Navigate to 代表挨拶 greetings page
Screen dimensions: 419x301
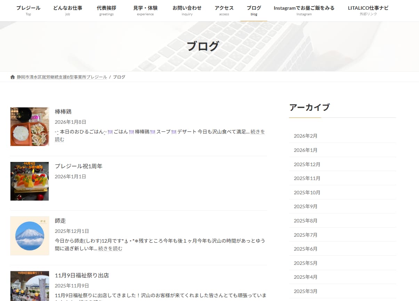coord(106,10)
